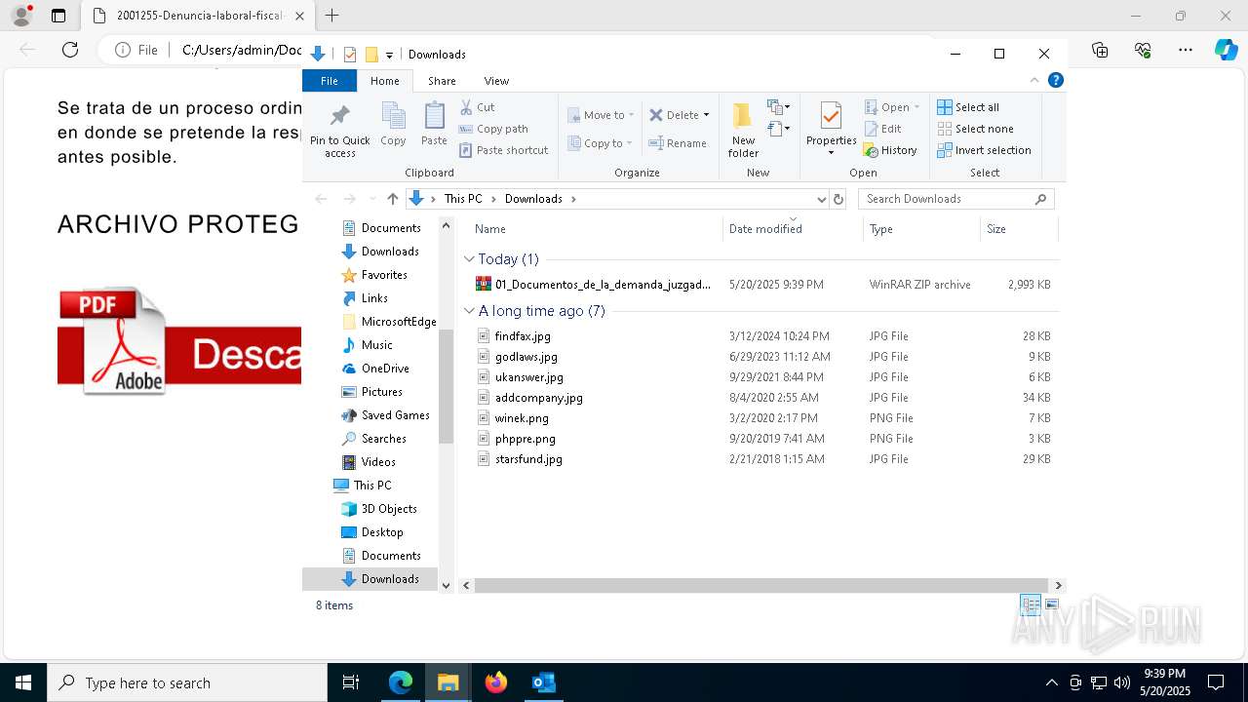The height and width of the screenshot is (702, 1248).
Task: Open Firefox from the taskbar
Action: tap(496, 682)
